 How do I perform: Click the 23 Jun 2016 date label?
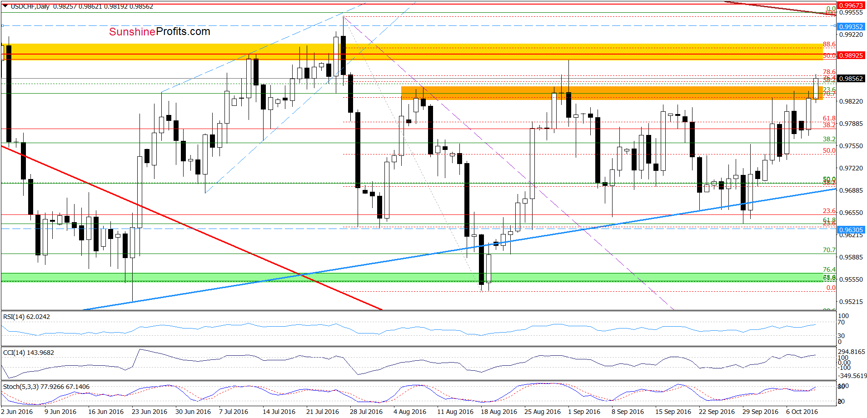click(149, 412)
